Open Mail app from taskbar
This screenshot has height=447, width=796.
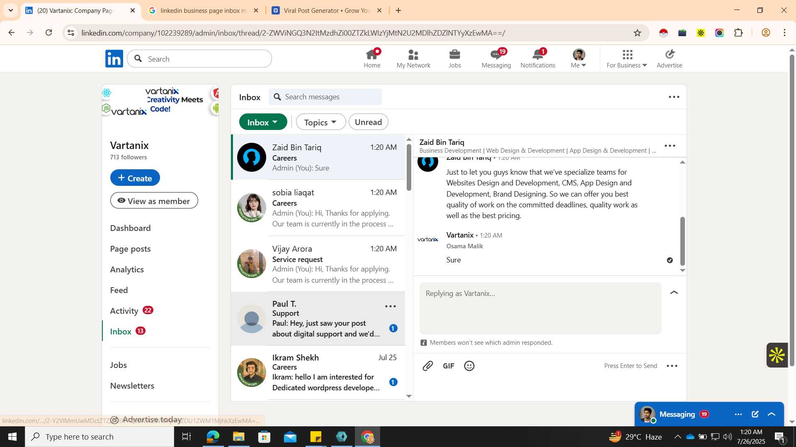[x=290, y=437]
